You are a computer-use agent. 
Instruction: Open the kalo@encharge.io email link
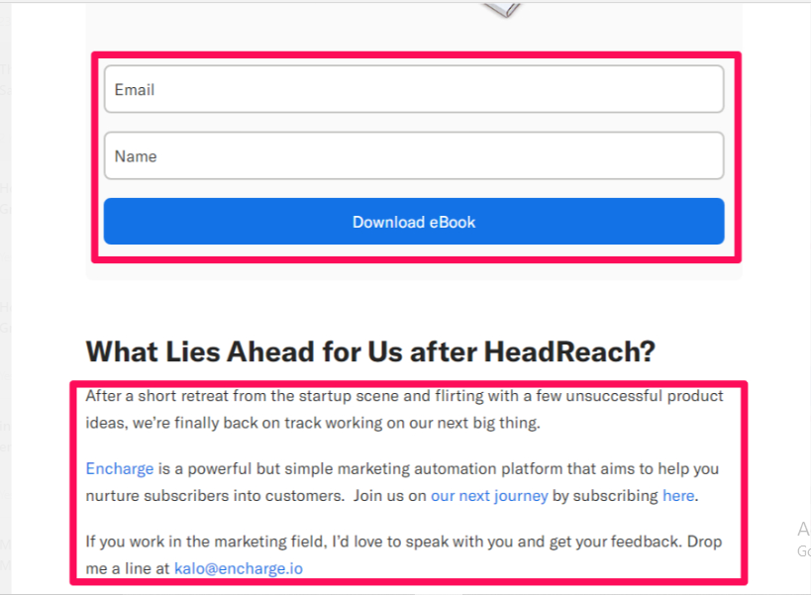[239, 568]
